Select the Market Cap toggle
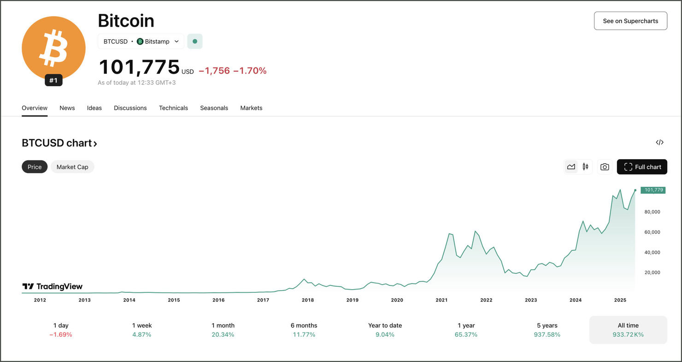 72,167
